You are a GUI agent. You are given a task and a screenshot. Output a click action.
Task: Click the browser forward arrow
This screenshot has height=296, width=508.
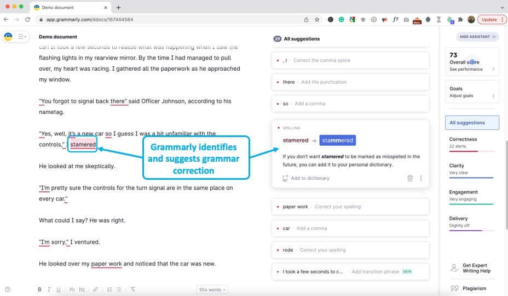17,20
